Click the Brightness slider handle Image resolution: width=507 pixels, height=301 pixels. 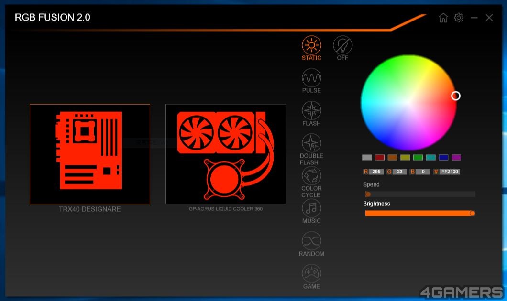point(473,213)
